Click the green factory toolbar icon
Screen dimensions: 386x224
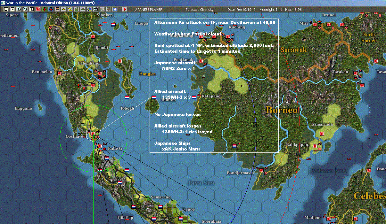77,9
